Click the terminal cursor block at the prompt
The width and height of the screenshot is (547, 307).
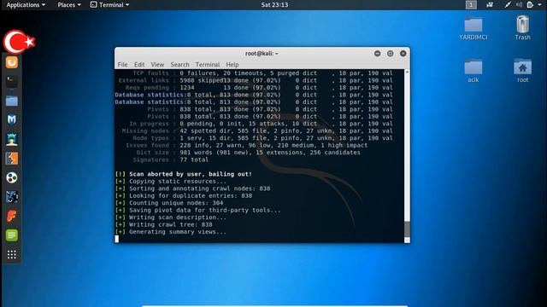click(x=117, y=239)
